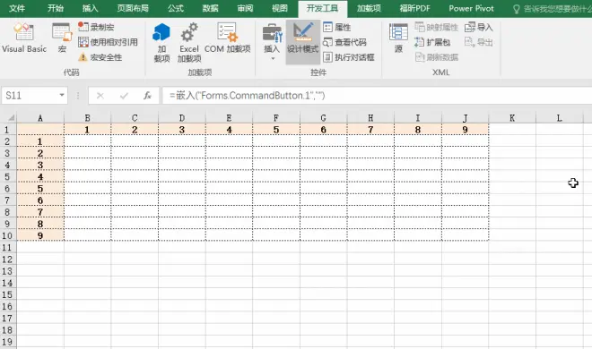Click cell A8 containing 7
Screen dimensions: 592x349
point(40,212)
